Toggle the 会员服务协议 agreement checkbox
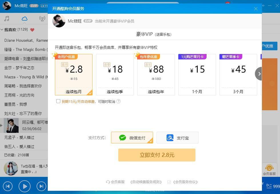Image resolution: width=280 pixels, height=194 pixels. pos(169,182)
